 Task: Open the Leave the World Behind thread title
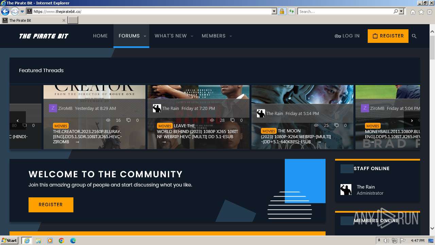coord(197,131)
